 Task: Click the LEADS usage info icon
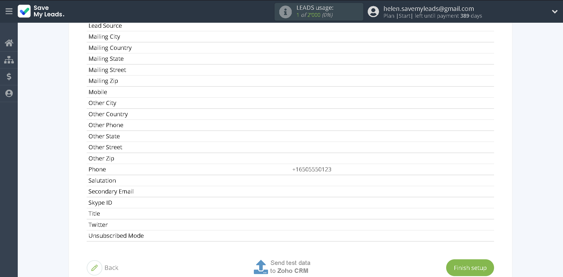tap(285, 12)
